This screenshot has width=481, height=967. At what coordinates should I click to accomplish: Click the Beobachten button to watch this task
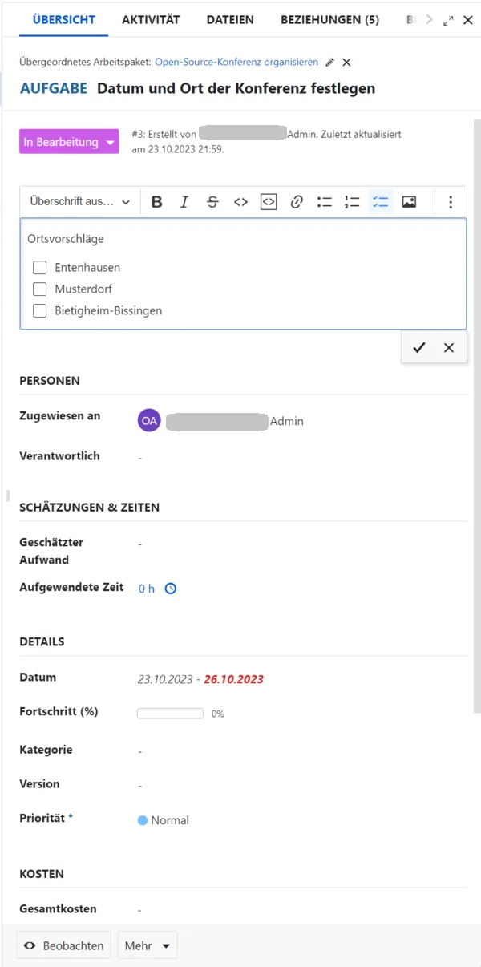coord(63,945)
